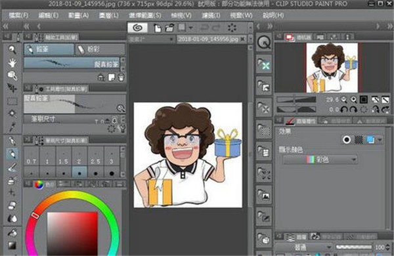
Task: Open a file via folder icon
Action: click(x=170, y=28)
